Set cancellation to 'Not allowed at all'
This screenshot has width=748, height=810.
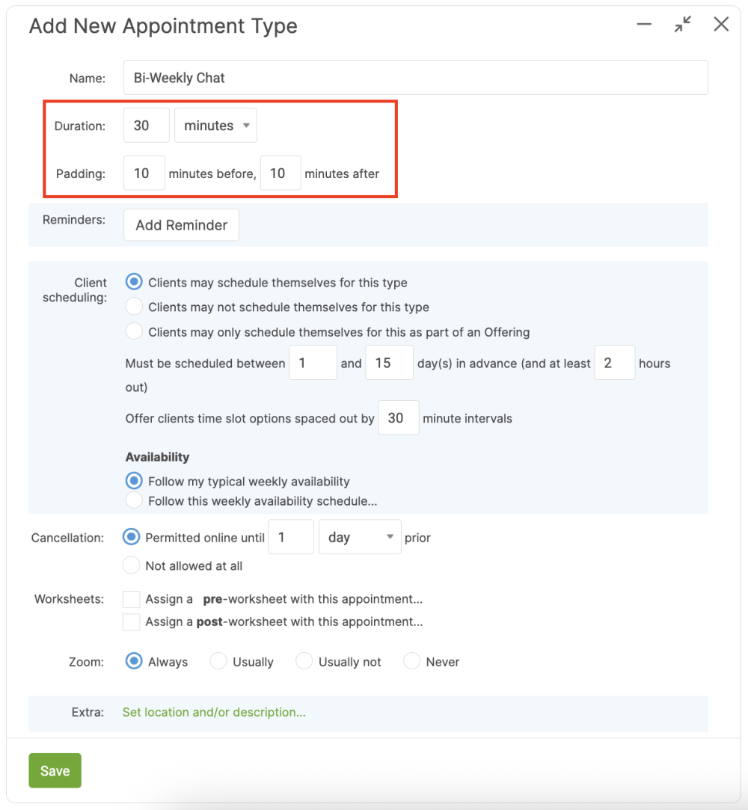132,565
